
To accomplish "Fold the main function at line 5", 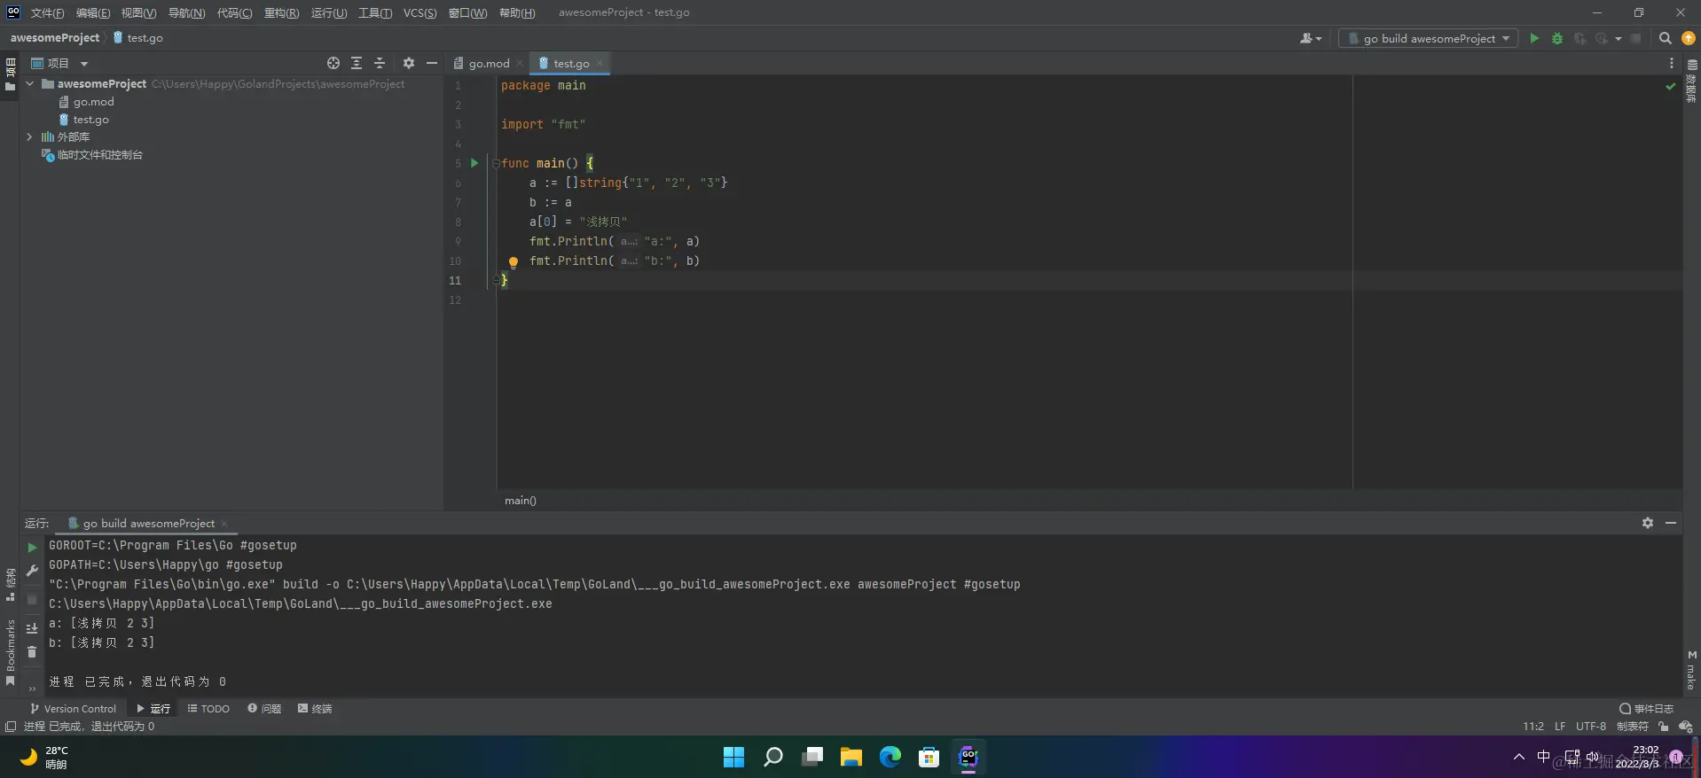I will click(x=496, y=163).
